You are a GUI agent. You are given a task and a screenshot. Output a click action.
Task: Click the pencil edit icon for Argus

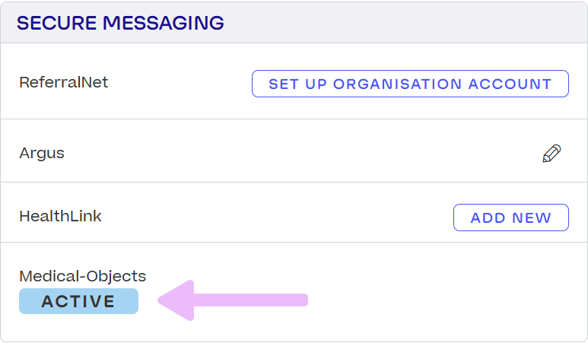point(551,154)
